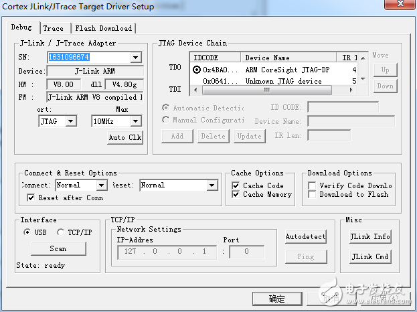Screen dimensions: 417x312
Task: Click the Auto Clk button
Action: pos(125,137)
